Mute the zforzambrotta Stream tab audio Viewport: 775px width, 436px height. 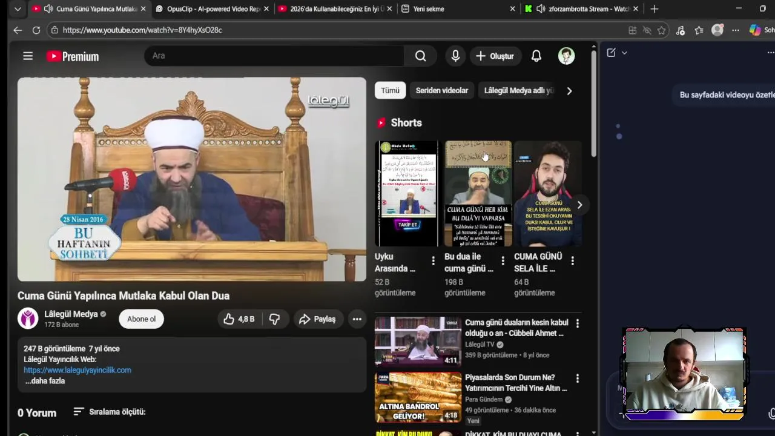tap(540, 9)
